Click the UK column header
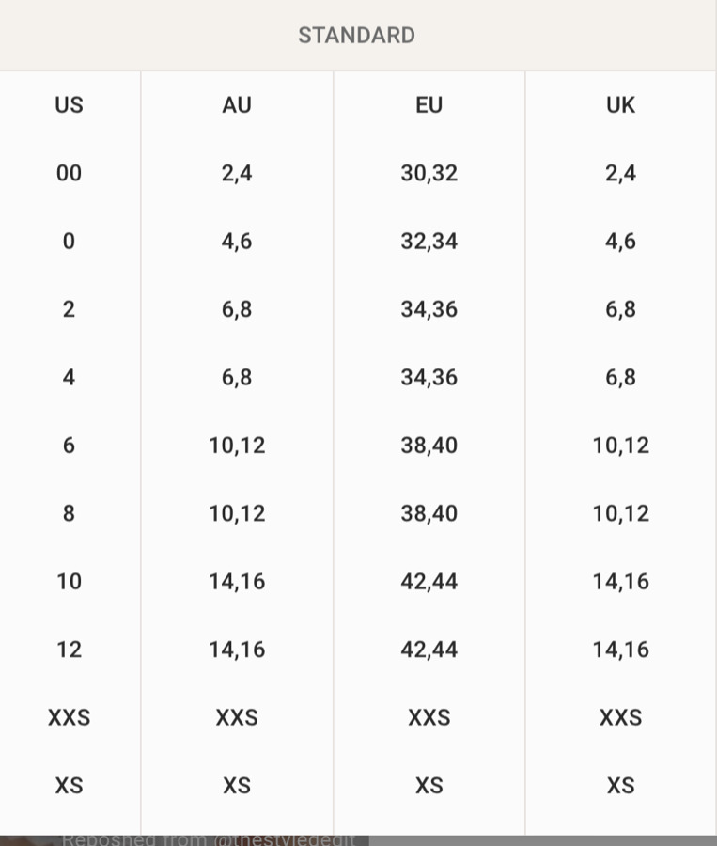The image size is (717, 846). [620, 104]
